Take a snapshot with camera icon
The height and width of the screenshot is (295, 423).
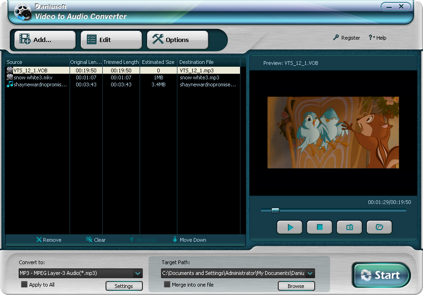pyautogui.click(x=349, y=227)
